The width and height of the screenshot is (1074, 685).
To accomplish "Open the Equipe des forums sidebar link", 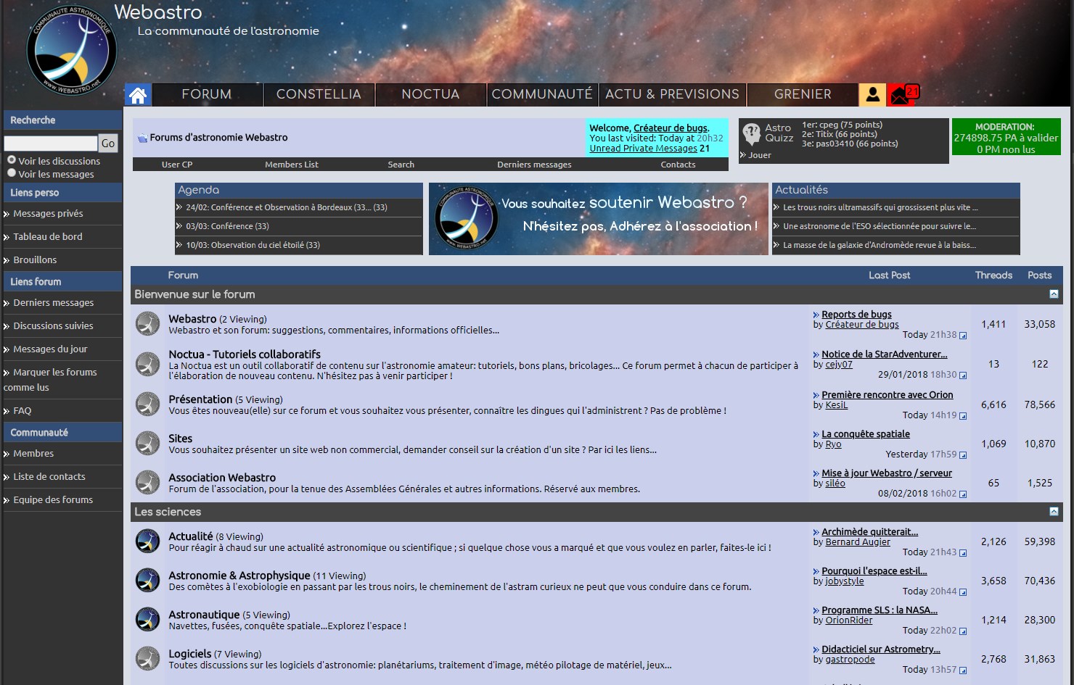I will click(53, 500).
